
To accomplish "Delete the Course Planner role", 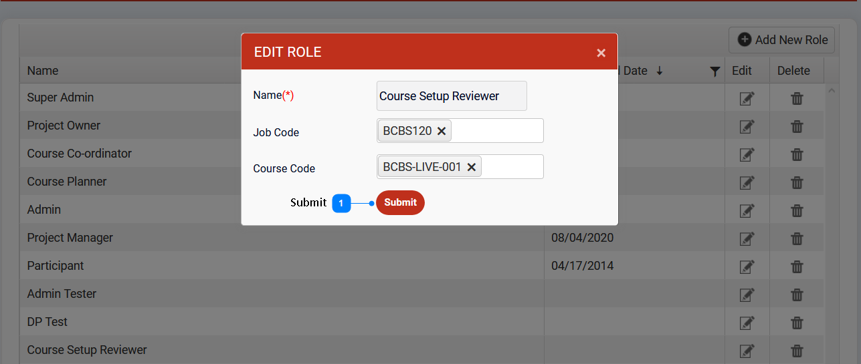I will (x=797, y=182).
